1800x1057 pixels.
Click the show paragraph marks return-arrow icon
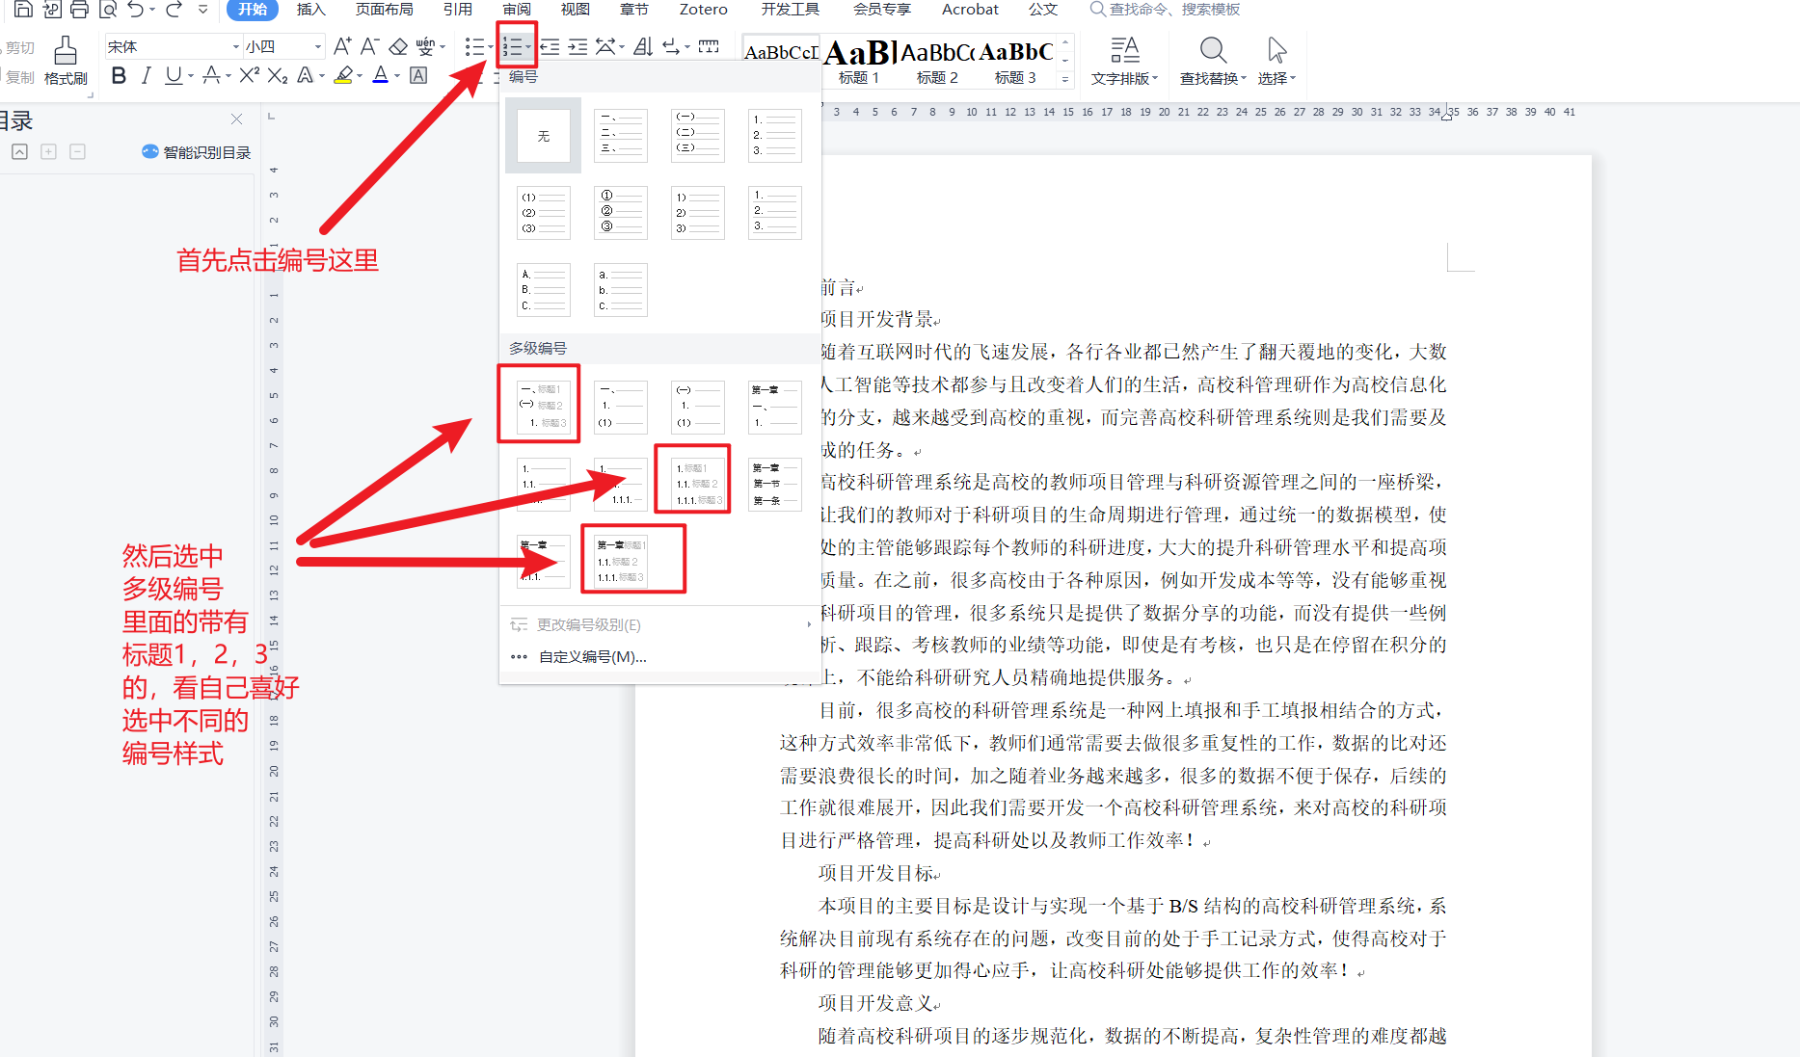coord(671,46)
